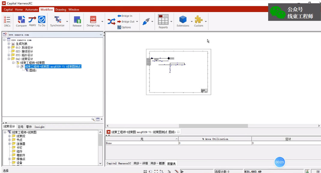
Task: Click the grid selection icon in status bar
Action: click(145, 171)
